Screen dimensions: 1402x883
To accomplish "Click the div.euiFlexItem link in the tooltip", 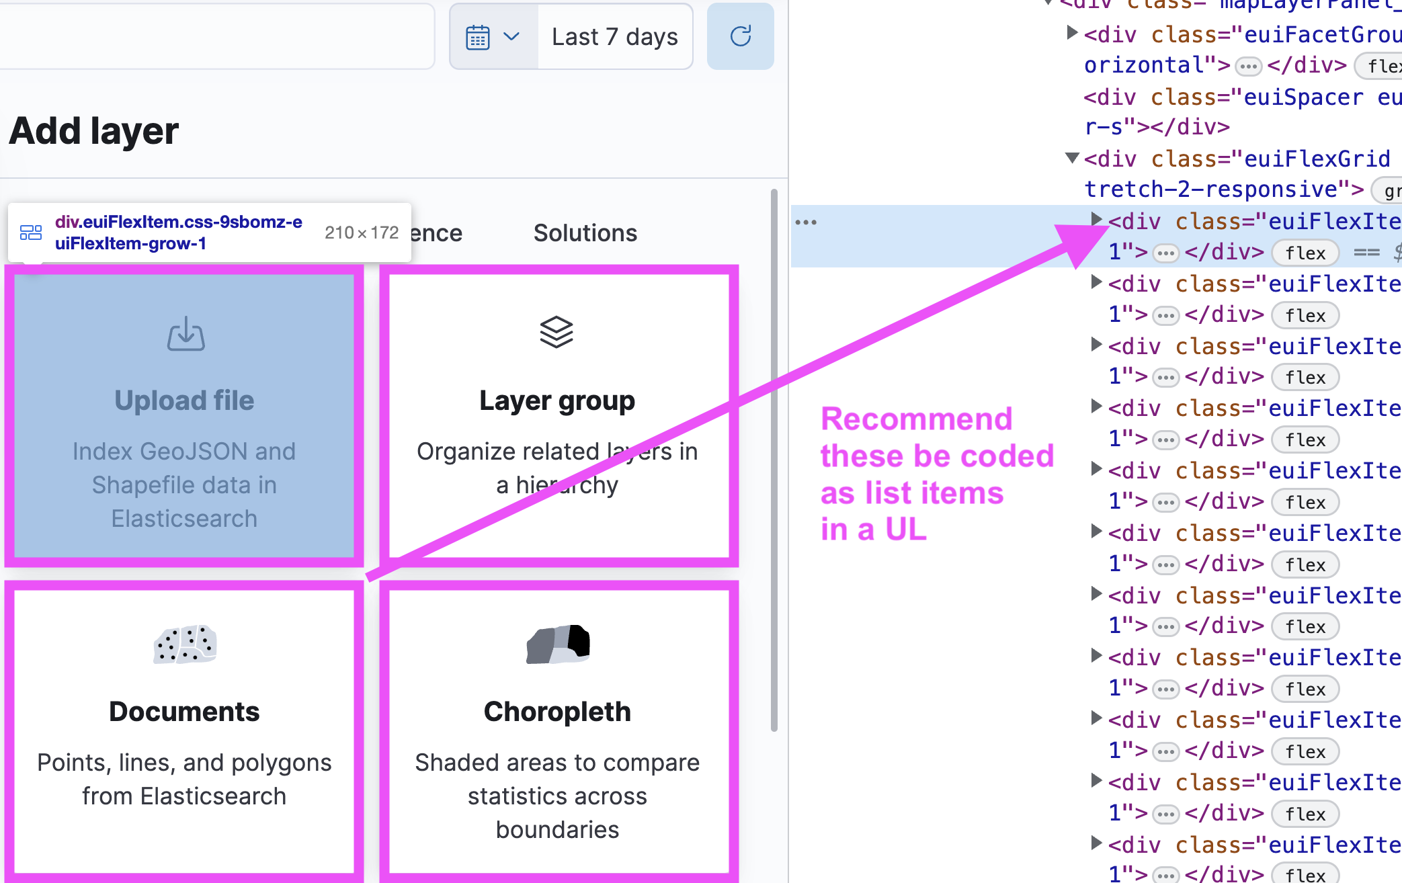I will point(178,233).
